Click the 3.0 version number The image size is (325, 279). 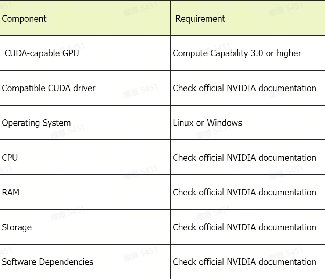pos(257,53)
